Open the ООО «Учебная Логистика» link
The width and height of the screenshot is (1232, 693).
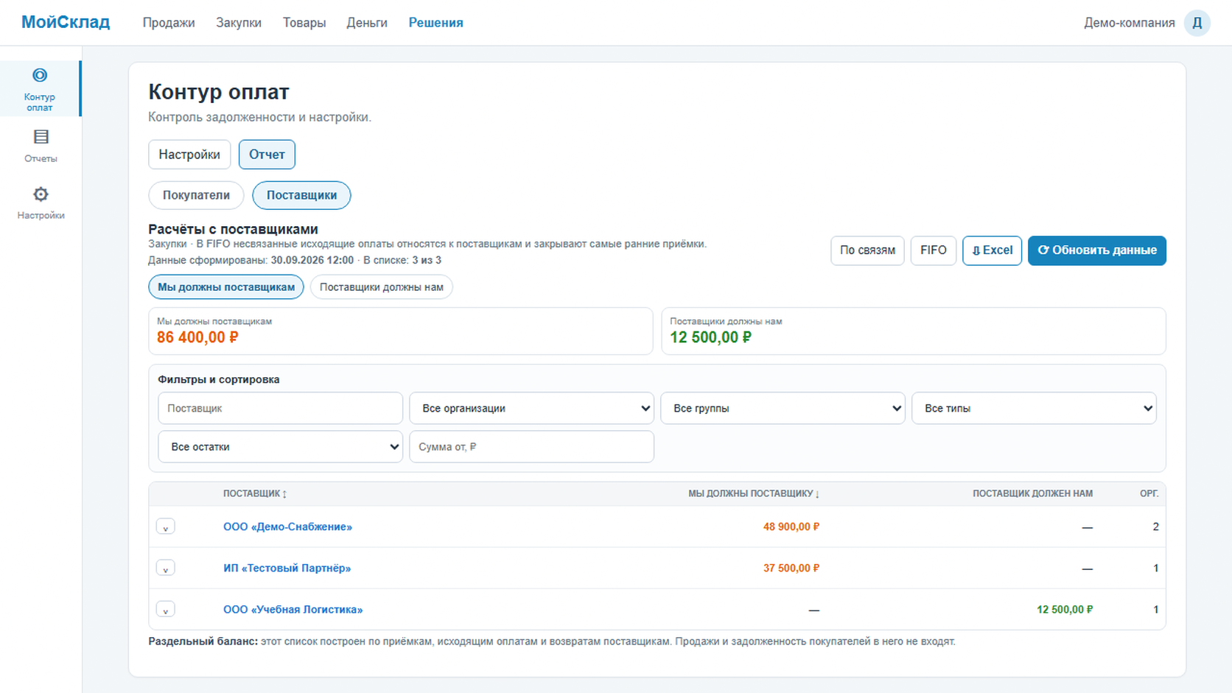293,609
